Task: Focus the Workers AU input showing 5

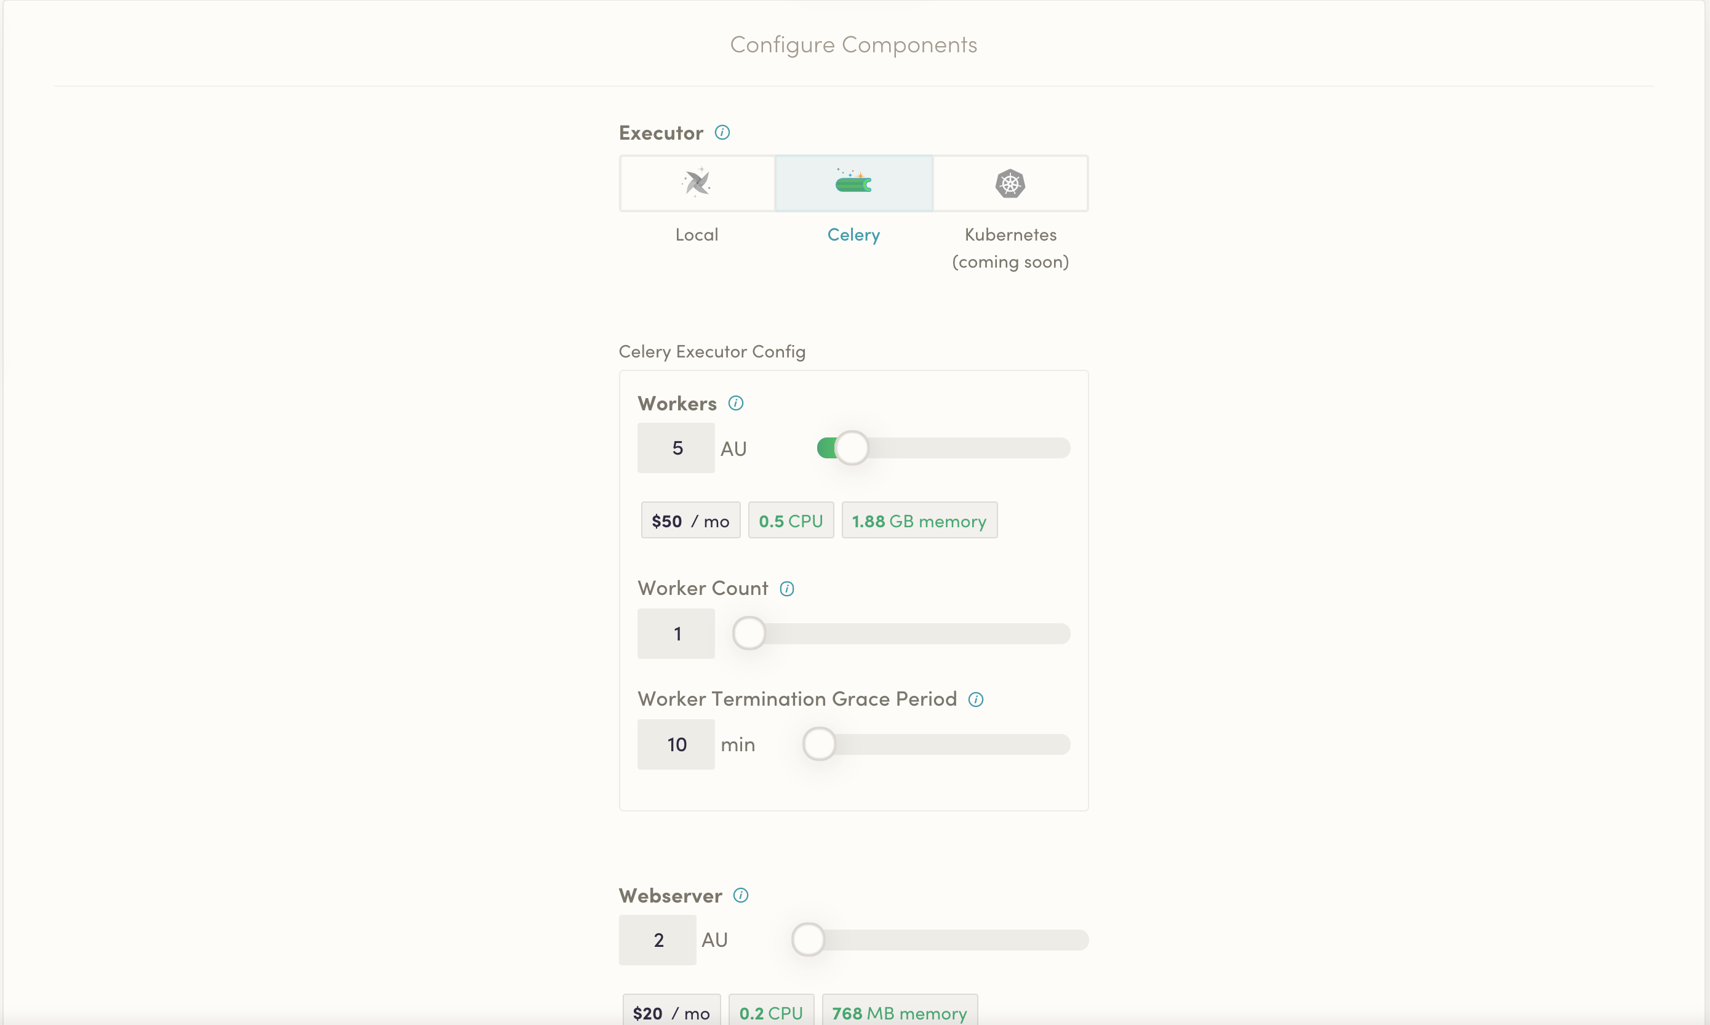Action: coord(676,449)
